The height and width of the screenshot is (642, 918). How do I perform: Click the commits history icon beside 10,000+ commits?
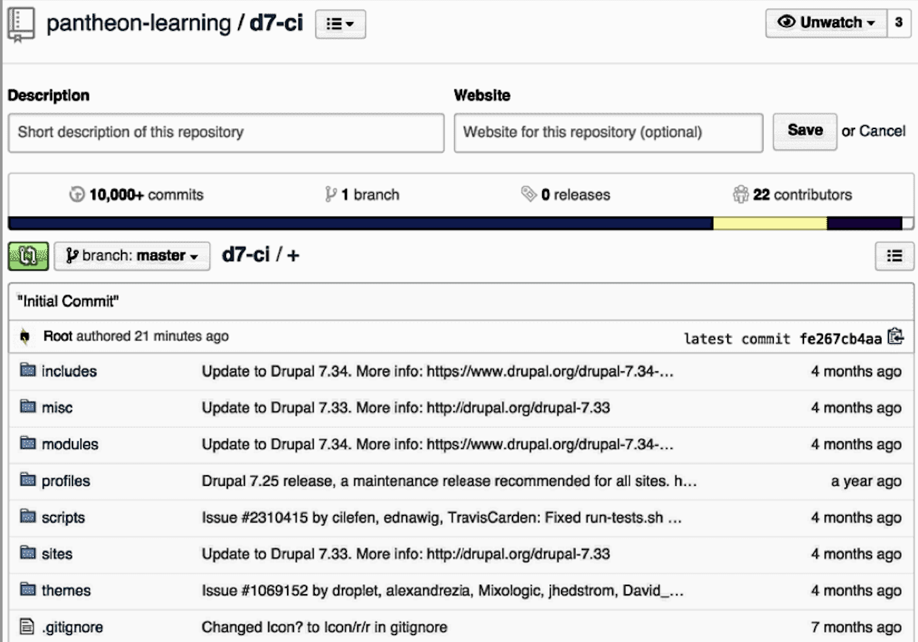(x=77, y=194)
